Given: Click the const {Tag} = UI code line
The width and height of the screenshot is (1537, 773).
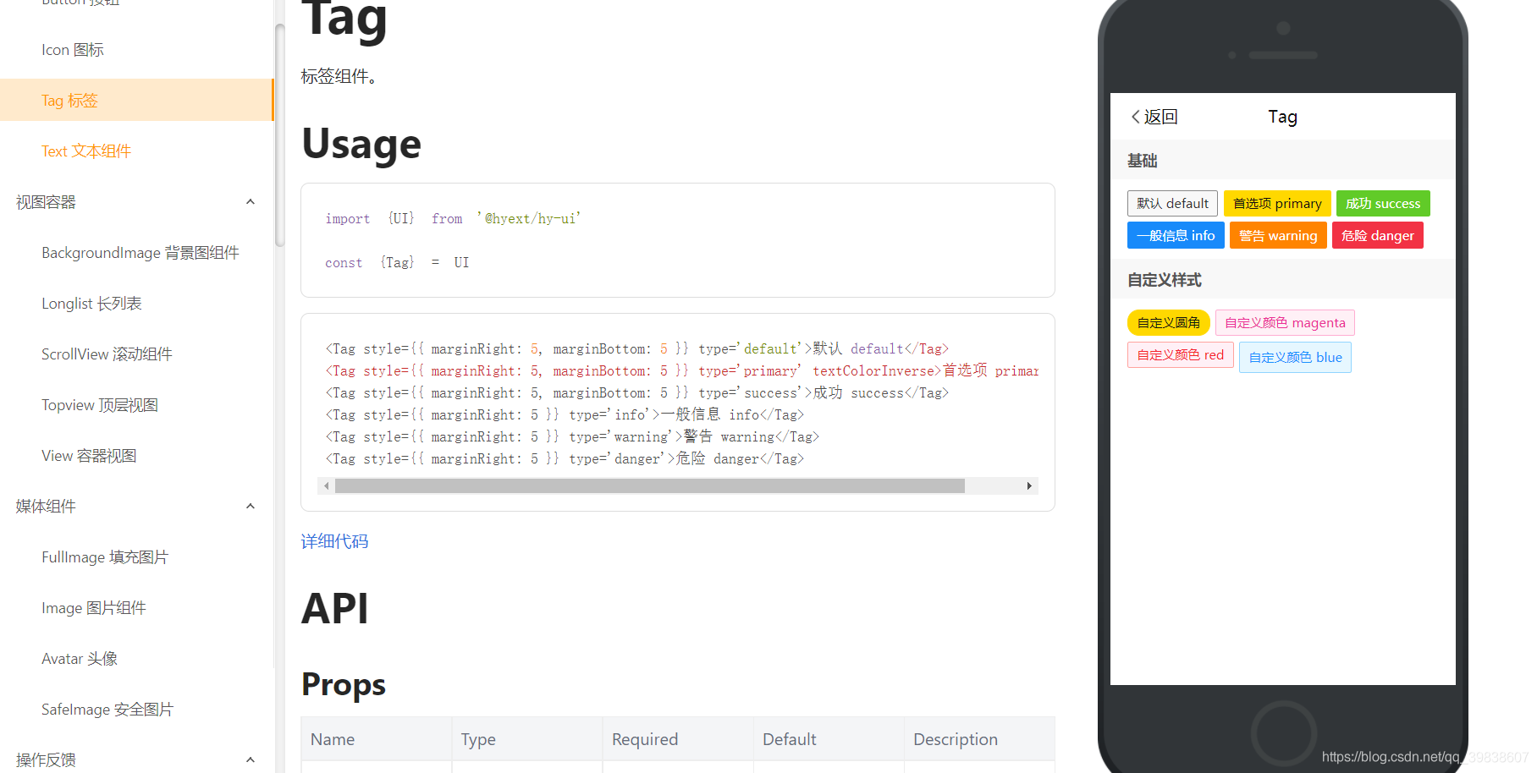Looking at the screenshot, I should click(397, 262).
